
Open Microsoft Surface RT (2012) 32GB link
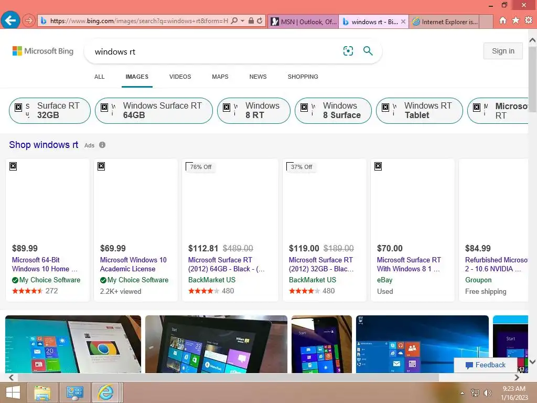point(321,264)
